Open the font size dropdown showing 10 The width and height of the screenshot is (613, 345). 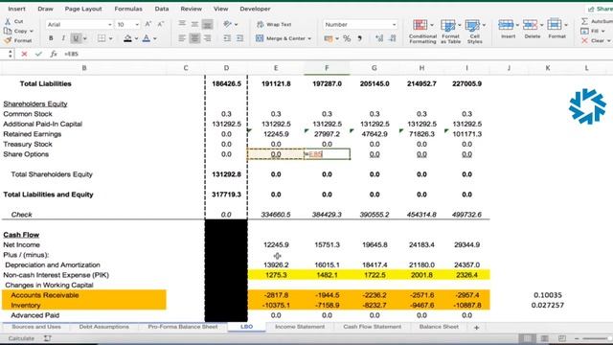point(137,25)
